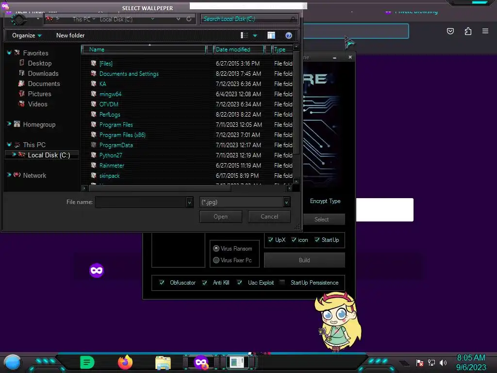Expand the Homegroup node

pos(9,124)
